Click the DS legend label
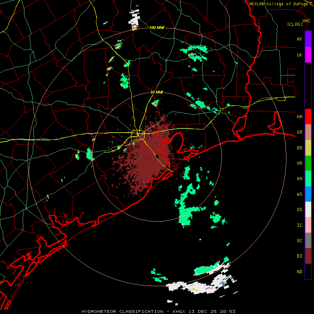Image resolution: width=314 pixels, height=314 pixels. [x=299, y=210]
